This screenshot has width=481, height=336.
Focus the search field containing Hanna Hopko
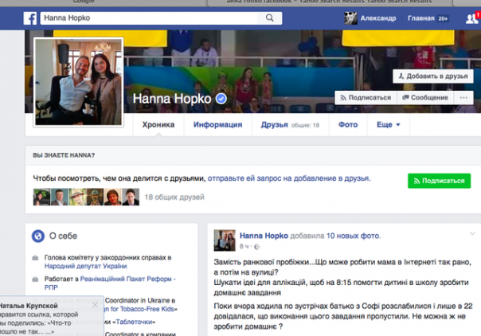coord(149,18)
